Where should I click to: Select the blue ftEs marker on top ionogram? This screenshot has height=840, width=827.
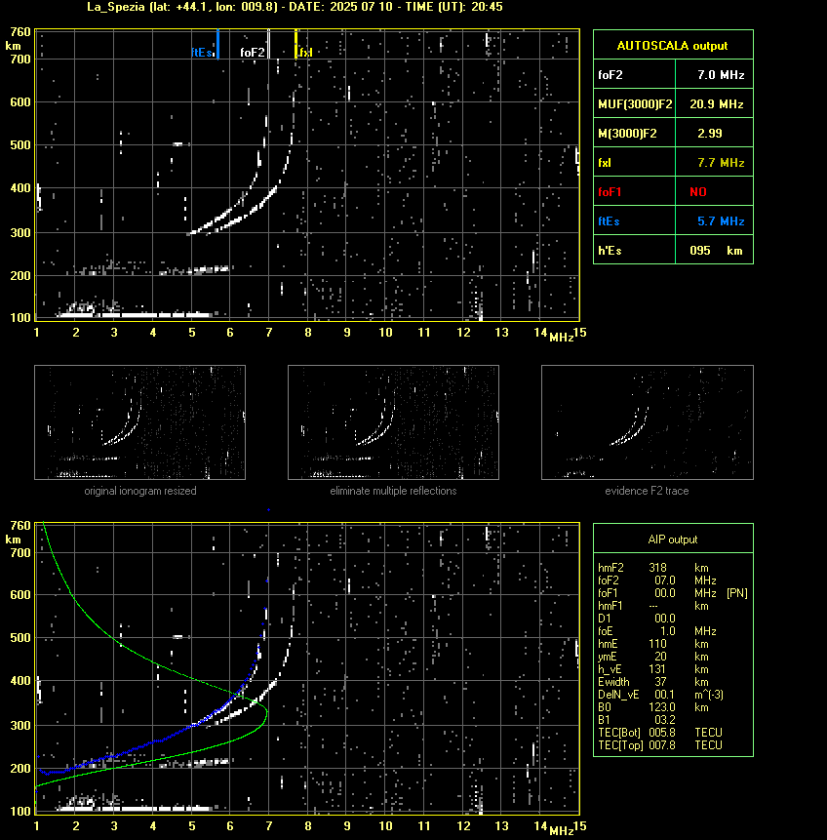[x=217, y=44]
